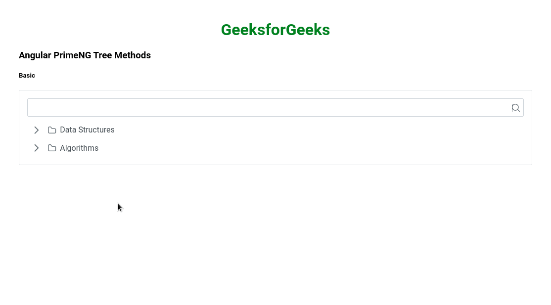Click the letter G starting GeeksforGeeks title
551x305 pixels.
227,30
